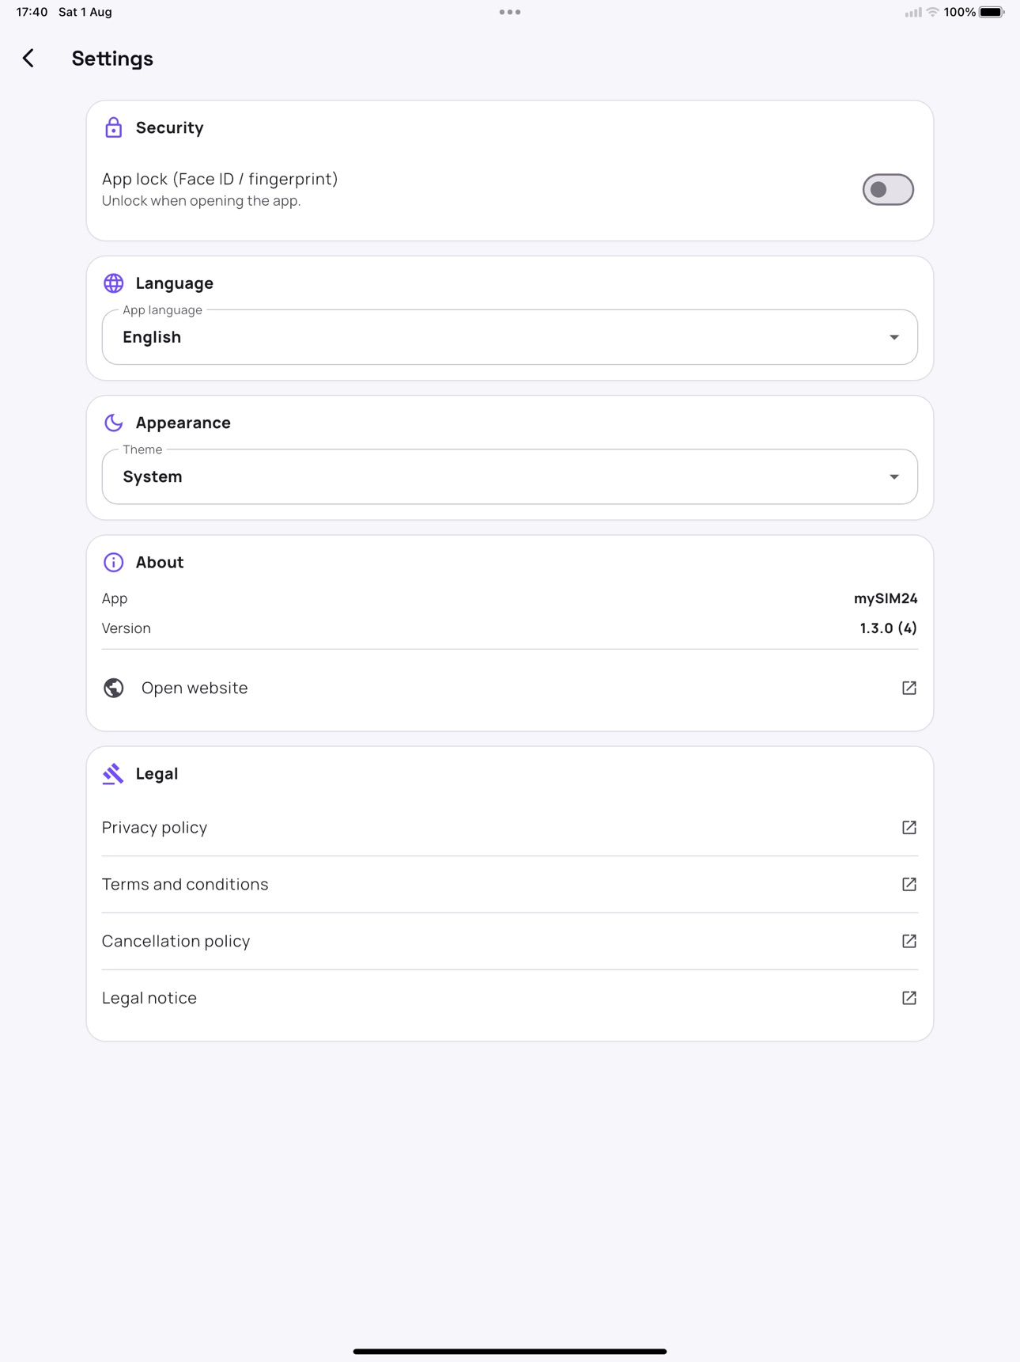Go back using the arrow icon
1020x1362 pixels.
(x=28, y=58)
